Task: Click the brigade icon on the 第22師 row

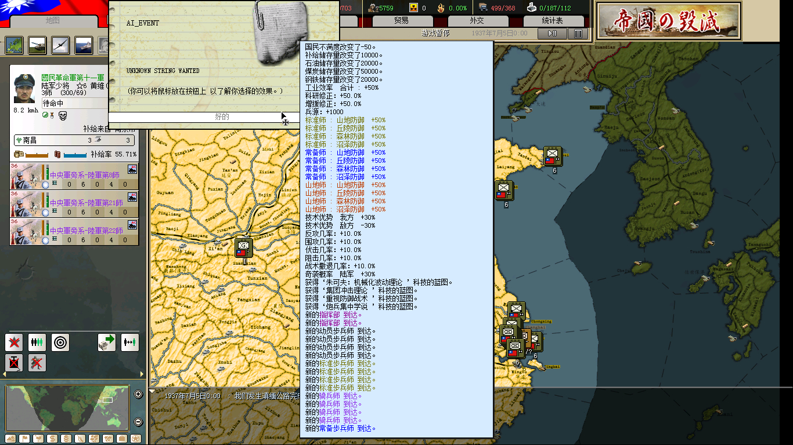Action: click(132, 225)
